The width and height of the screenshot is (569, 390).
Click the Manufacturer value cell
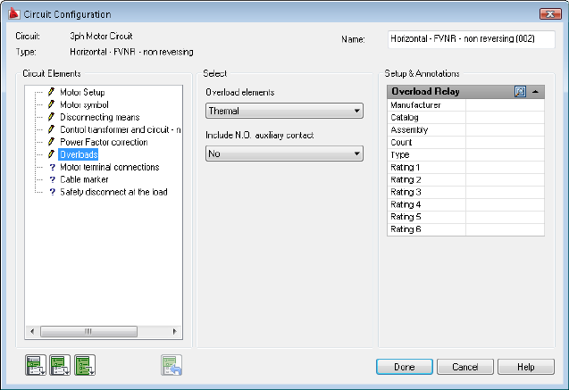coord(505,105)
